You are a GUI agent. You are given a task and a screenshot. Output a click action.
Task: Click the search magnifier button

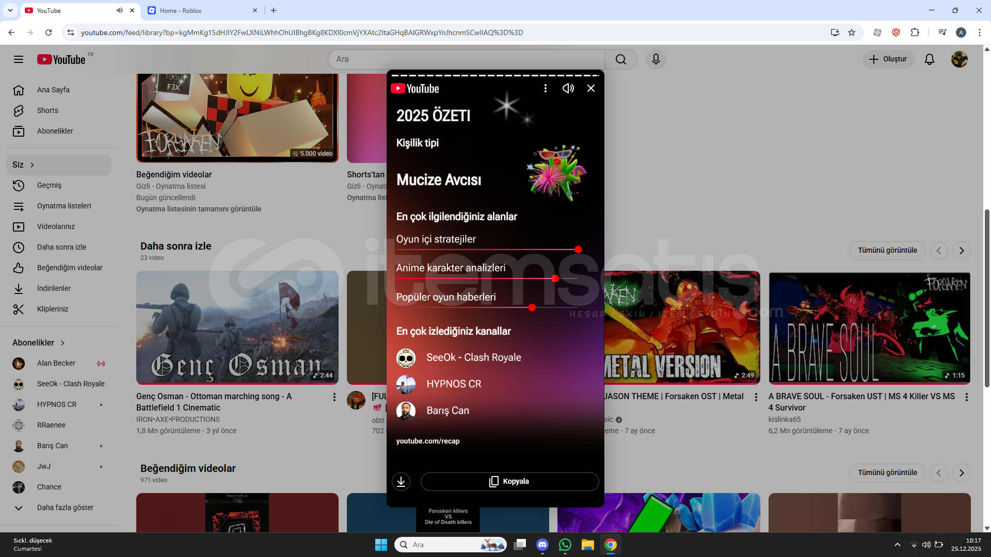(x=620, y=59)
